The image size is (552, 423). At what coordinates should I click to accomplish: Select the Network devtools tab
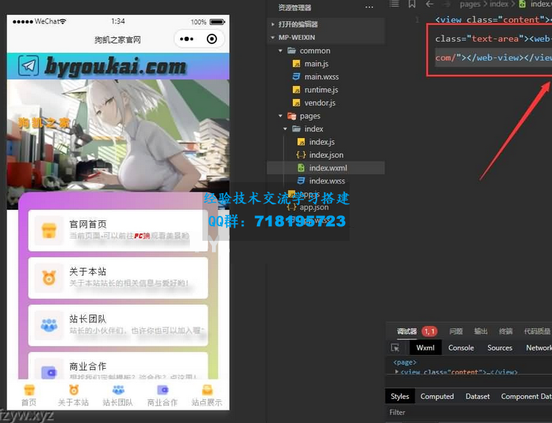(x=539, y=347)
